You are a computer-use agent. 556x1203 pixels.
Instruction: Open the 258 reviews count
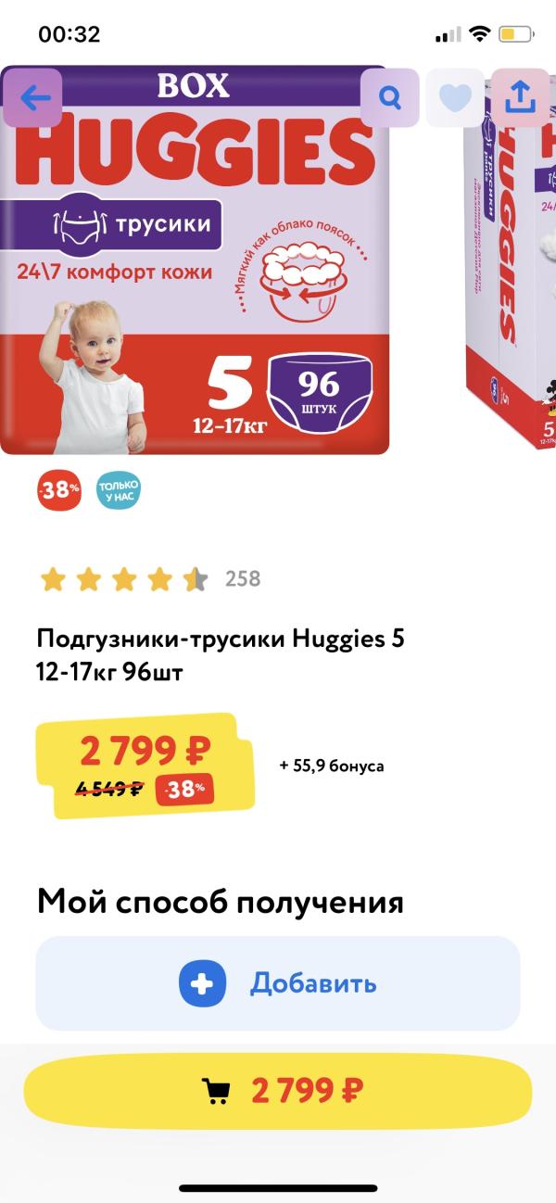pos(243,579)
